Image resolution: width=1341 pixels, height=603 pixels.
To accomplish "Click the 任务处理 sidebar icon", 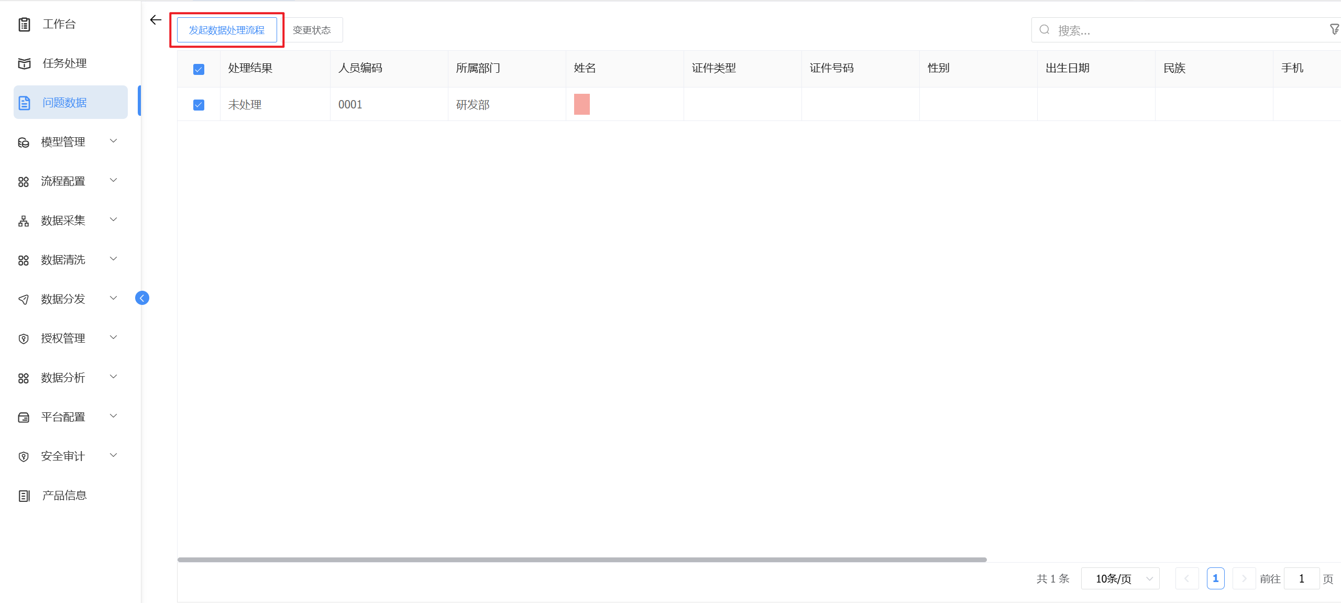I will coord(24,63).
